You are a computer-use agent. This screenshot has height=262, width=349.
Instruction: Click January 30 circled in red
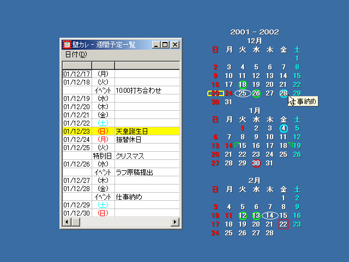pos(256,163)
